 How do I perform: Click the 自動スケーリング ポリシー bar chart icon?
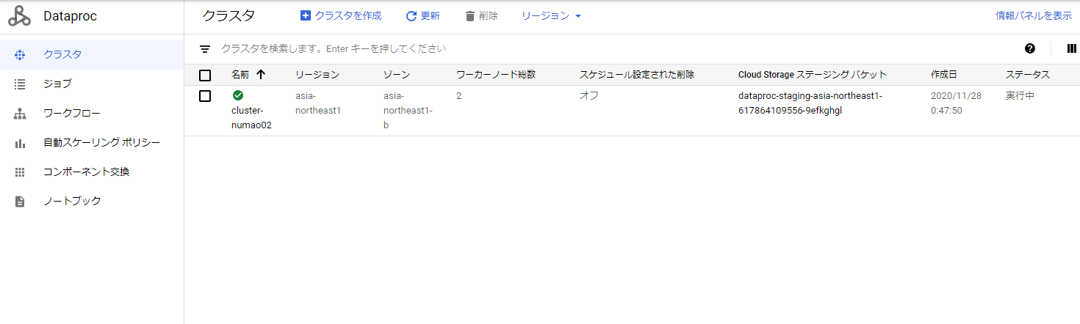click(20, 143)
